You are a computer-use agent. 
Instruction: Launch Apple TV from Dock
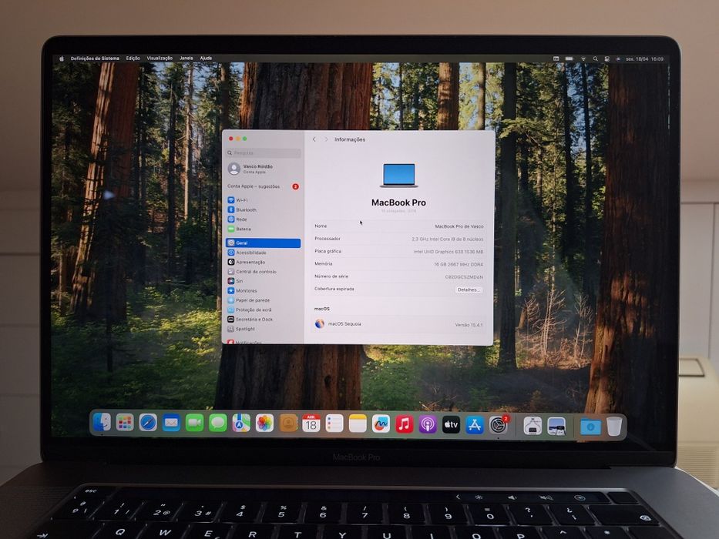tap(452, 425)
